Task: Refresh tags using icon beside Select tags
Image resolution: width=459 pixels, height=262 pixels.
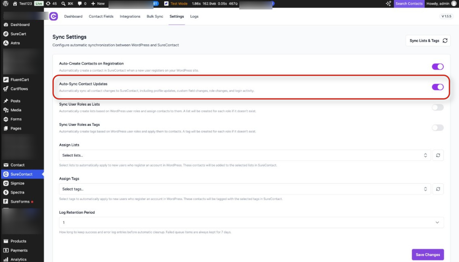Action: click(x=438, y=189)
